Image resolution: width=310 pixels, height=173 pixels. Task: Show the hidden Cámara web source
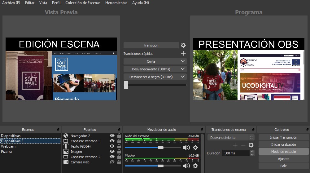(x=112, y=162)
